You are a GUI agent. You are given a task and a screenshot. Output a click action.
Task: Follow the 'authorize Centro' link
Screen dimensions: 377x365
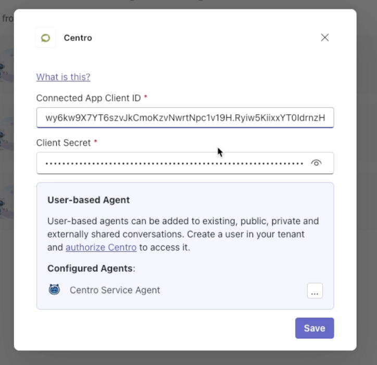click(101, 247)
